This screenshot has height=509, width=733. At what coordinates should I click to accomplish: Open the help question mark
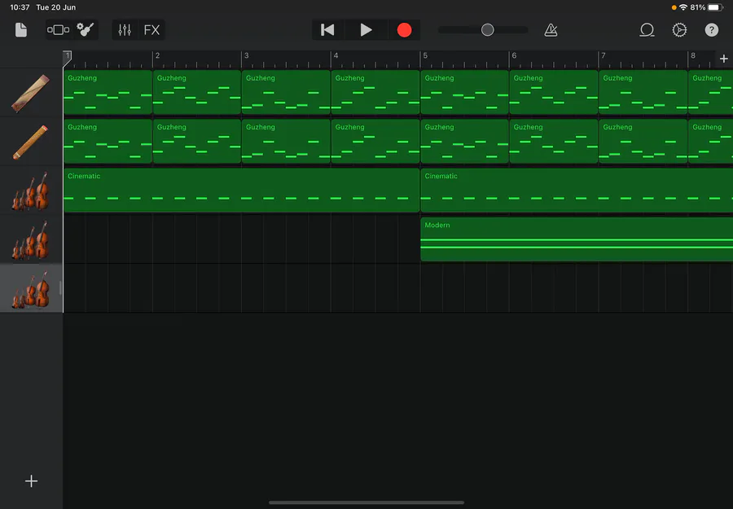[x=712, y=30]
